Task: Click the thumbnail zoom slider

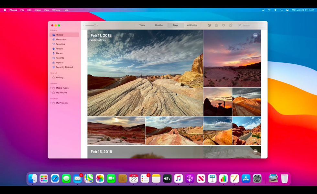Action: click(91, 25)
